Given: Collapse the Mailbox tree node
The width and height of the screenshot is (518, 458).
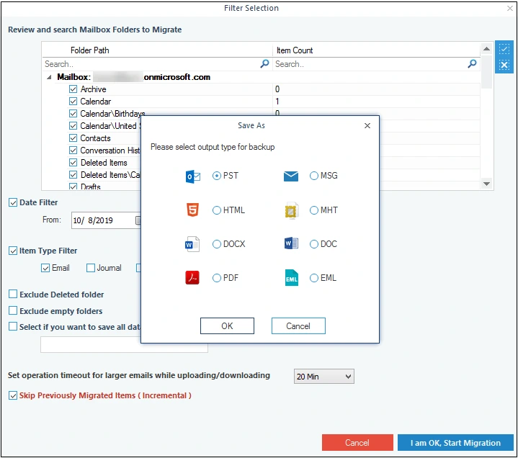Looking at the screenshot, I should pos(49,77).
